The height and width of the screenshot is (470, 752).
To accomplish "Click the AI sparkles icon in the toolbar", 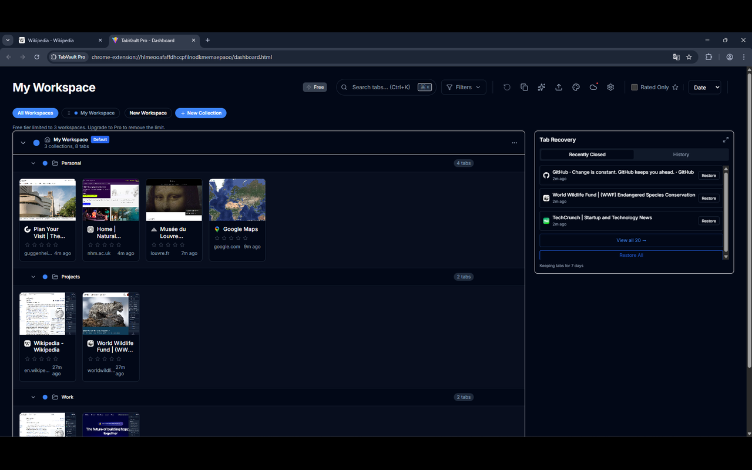I will pyautogui.click(x=541, y=87).
